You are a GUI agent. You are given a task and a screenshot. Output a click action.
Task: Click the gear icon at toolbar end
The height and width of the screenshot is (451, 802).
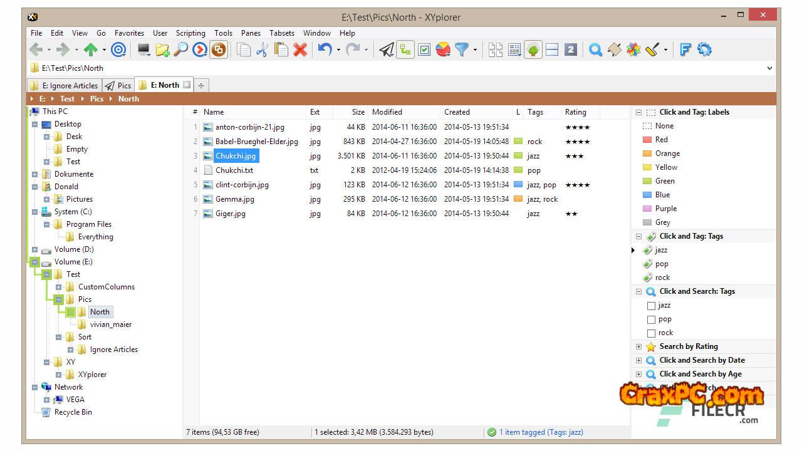click(704, 50)
